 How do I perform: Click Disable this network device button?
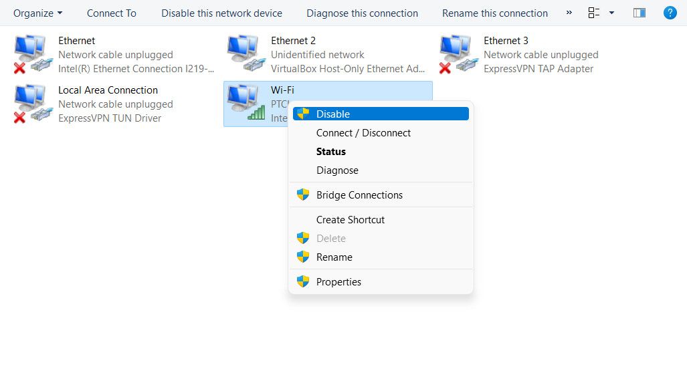pyautogui.click(x=221, y=13)
